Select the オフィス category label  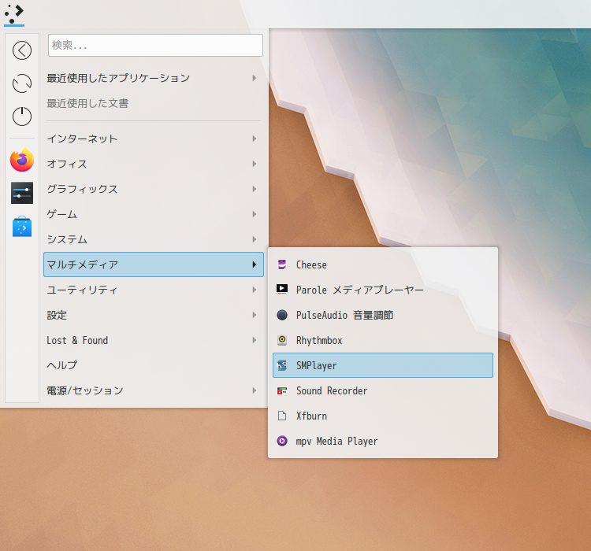(x=67, y=164)
